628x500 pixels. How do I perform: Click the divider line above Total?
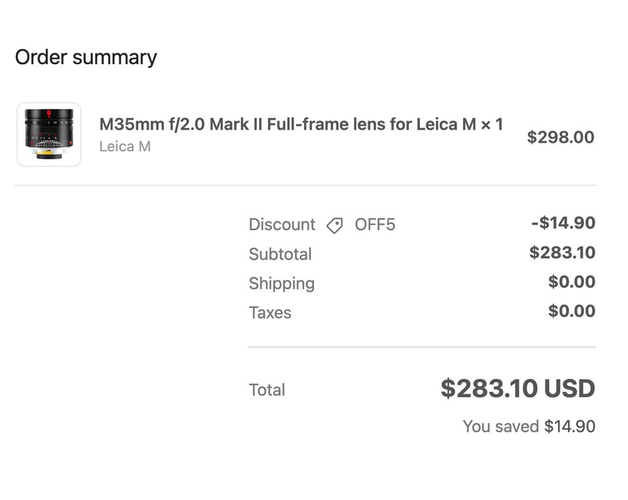click(422, 347)
